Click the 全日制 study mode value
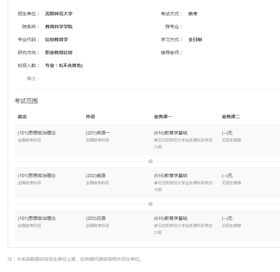The image size is (280, 272). pos(195,40)
